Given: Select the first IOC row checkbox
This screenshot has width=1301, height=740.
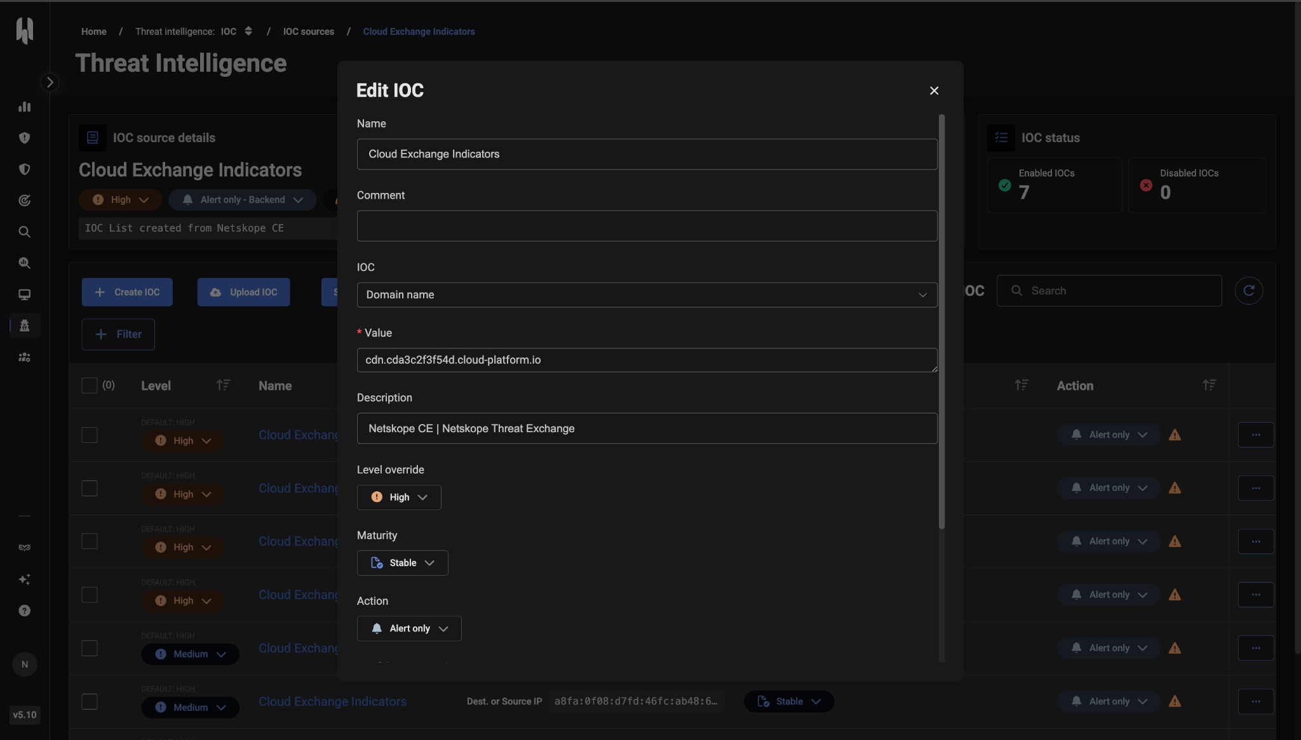Looking at the screenshot, I should (x=90, y=435).
